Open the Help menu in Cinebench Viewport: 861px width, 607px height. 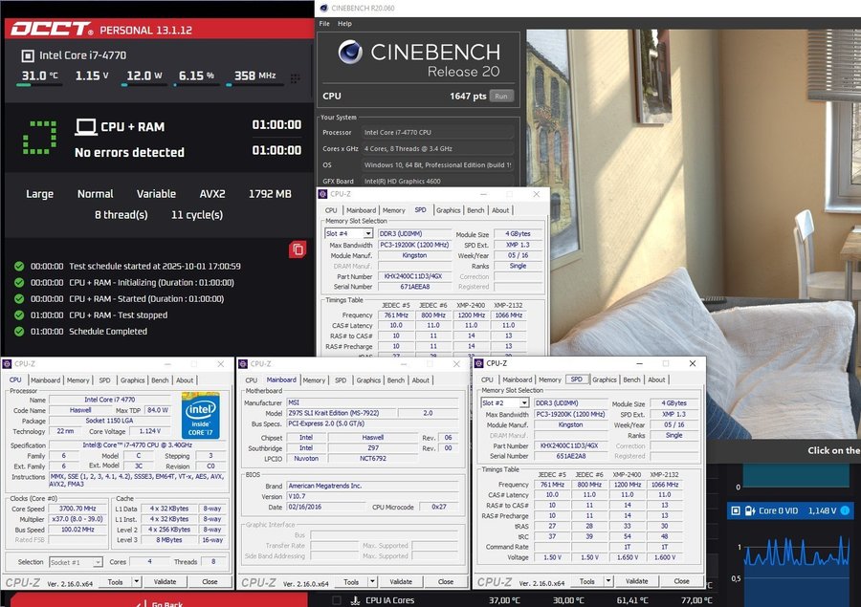344,23
